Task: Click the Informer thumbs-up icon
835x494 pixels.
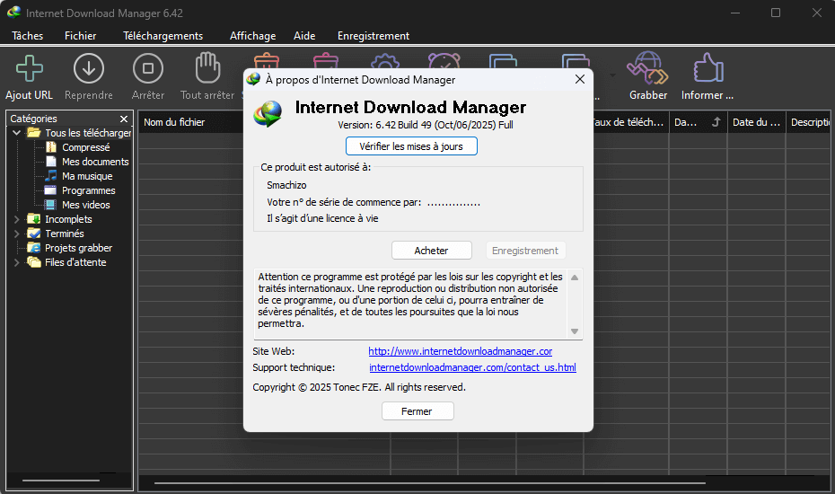Action: (x=708, y=67)
